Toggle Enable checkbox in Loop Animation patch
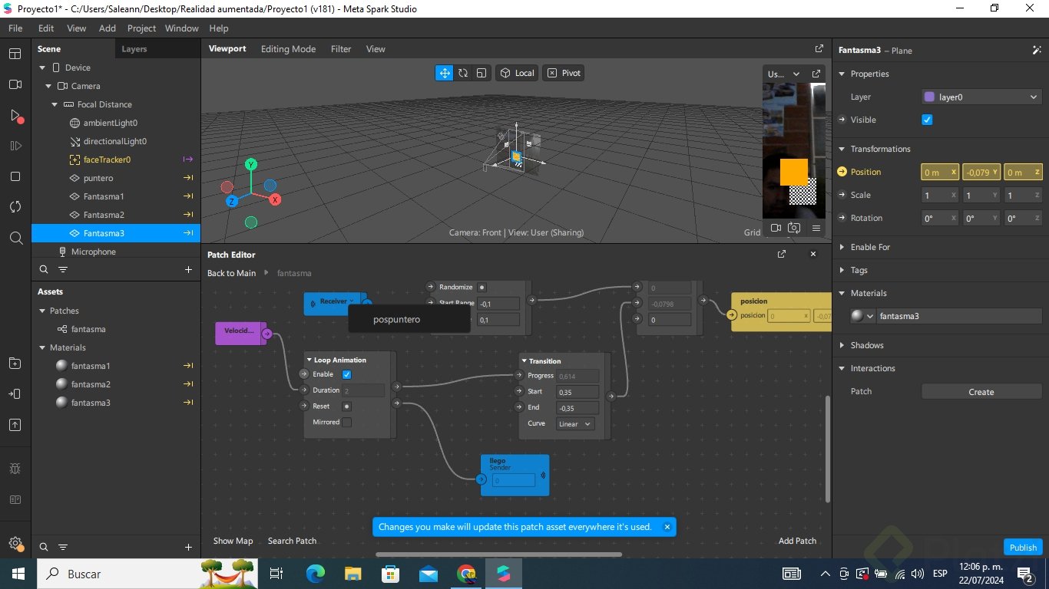 [346, 374]
